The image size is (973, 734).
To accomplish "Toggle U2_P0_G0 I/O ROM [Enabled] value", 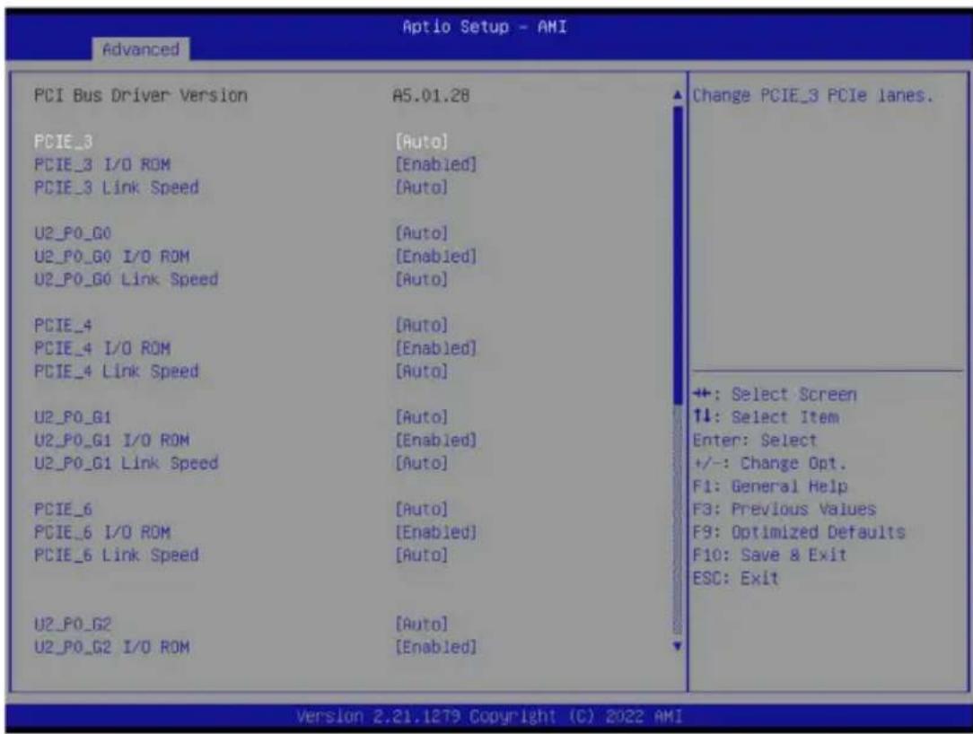I will [x=436, y=257].
